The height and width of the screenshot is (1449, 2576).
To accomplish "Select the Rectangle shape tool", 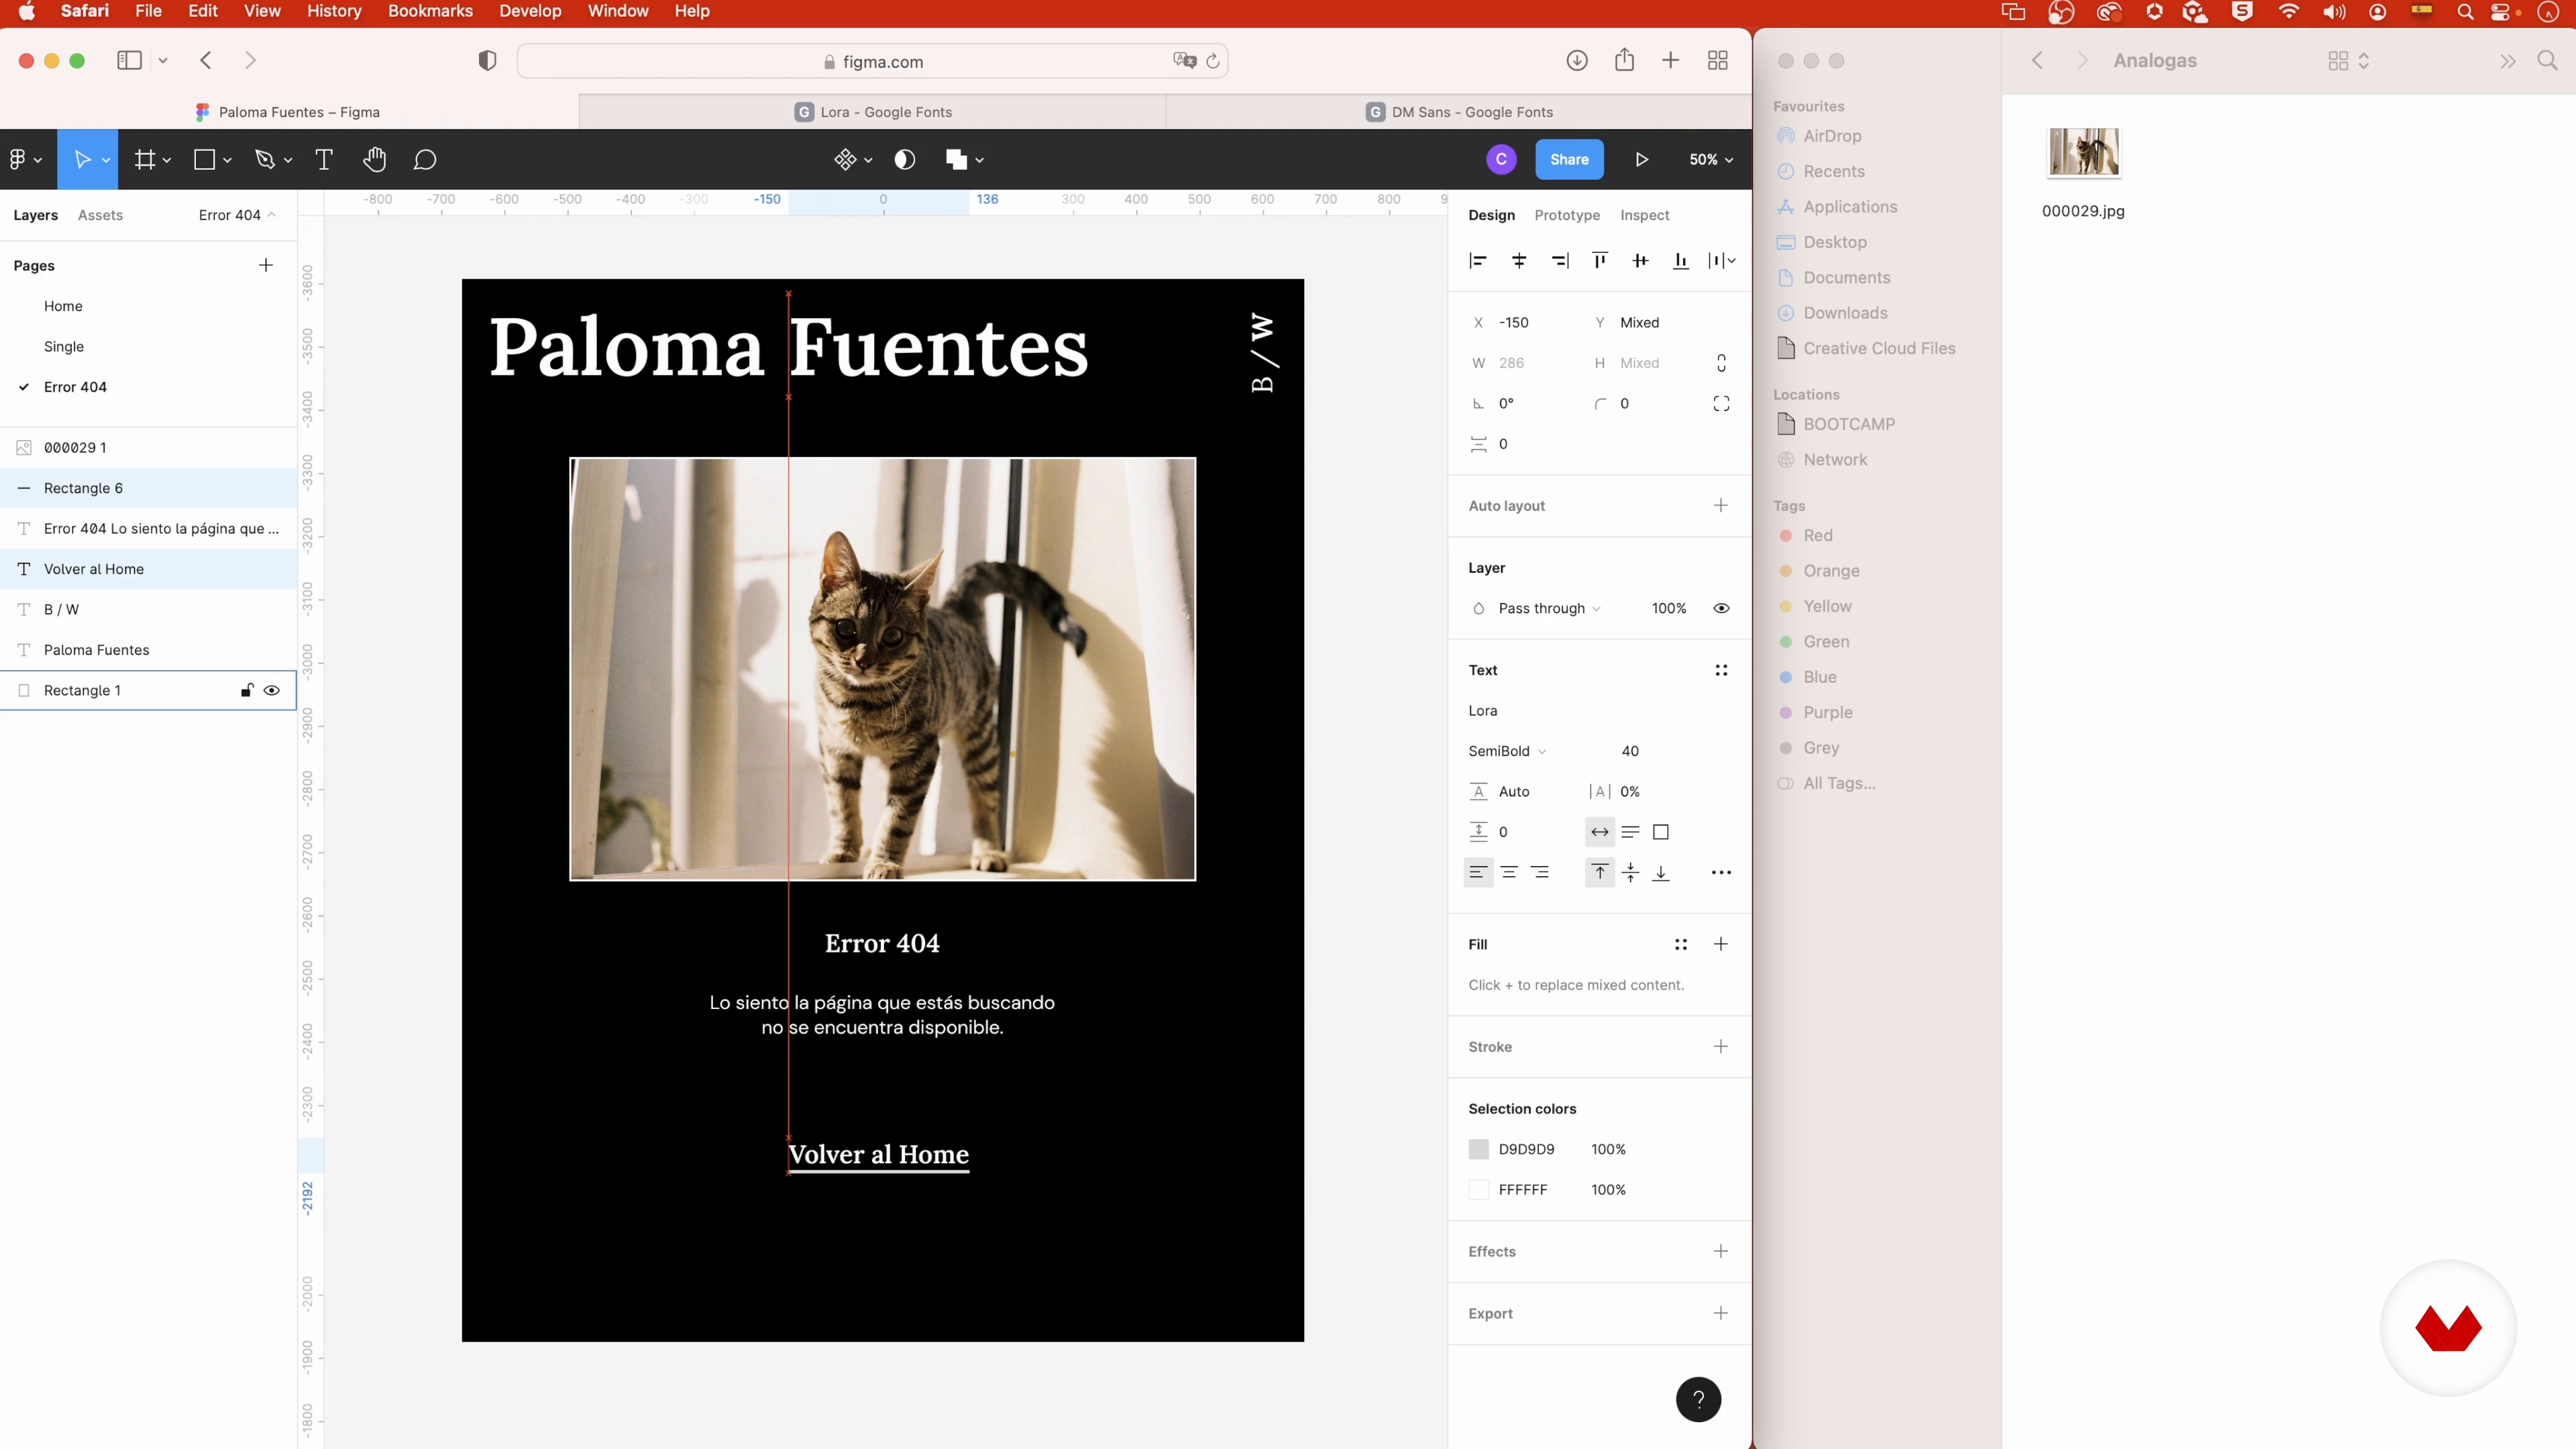I will tap(205, 160).
